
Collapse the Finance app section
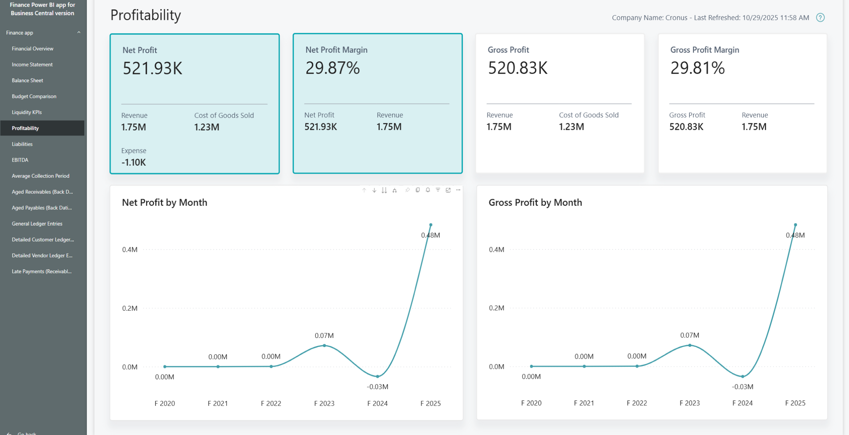[x=79, y=32]
